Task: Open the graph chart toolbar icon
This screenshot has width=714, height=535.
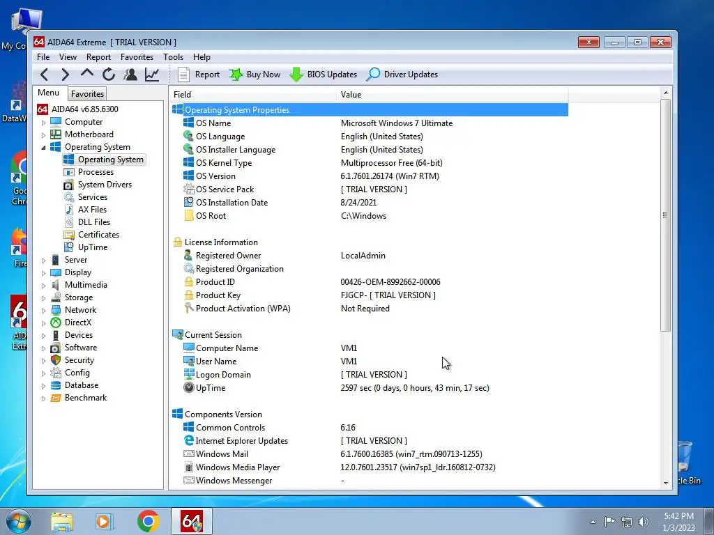Action: pos(152,74)
